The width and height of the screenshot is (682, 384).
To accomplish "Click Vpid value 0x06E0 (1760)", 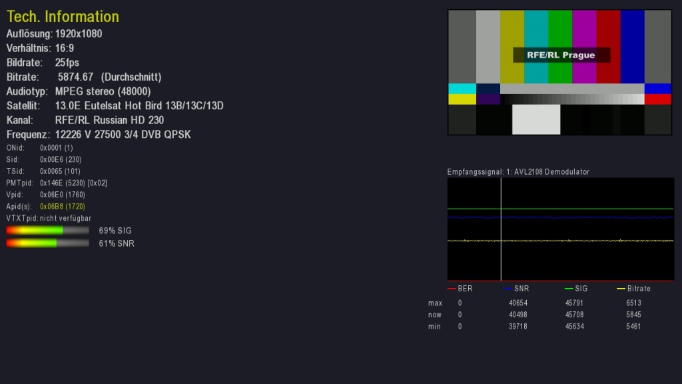I will pyautogui.click(x=62, y=195).
